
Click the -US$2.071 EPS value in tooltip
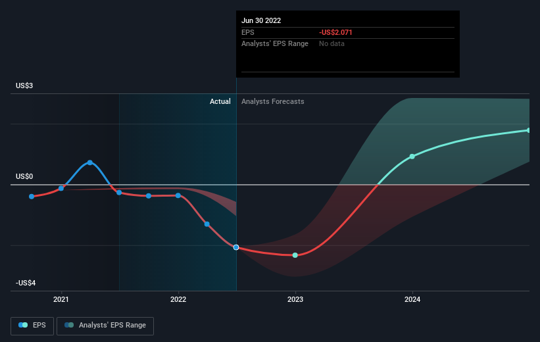coord(335,32)
